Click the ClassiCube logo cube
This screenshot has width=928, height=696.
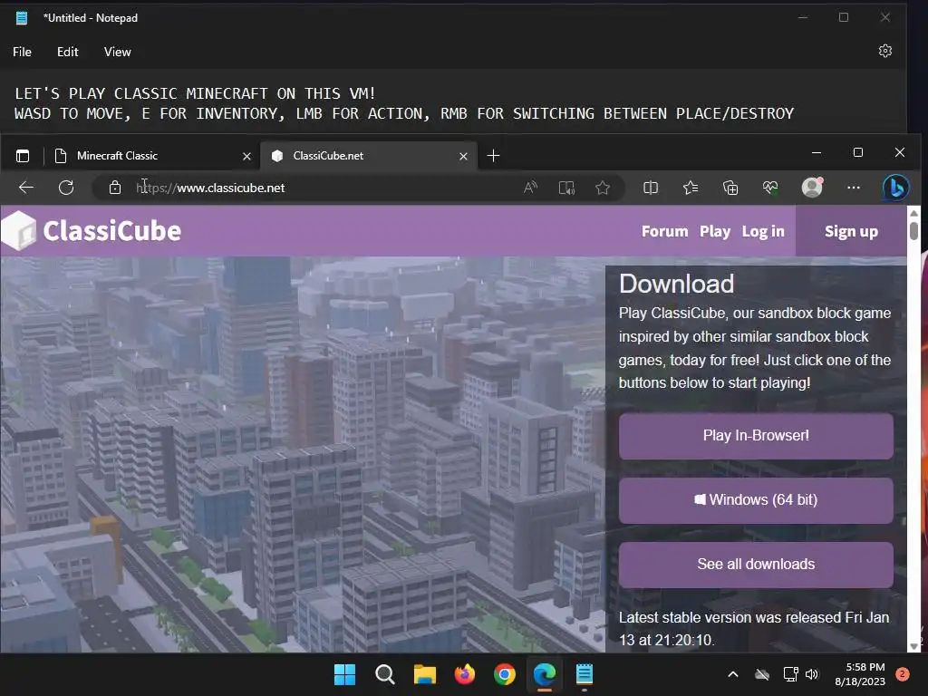tap(19, 230)
